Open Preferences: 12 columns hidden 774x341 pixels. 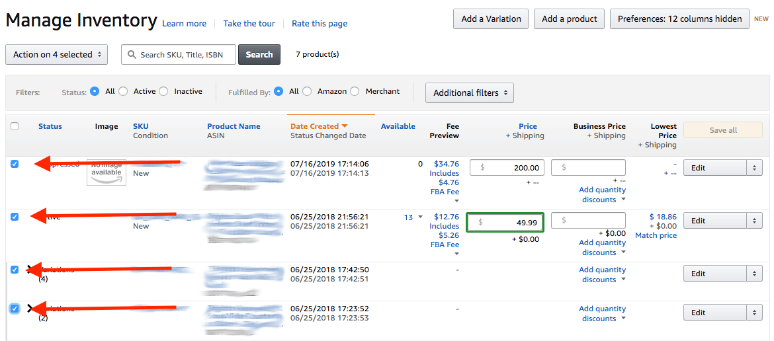pyautogui.click(x=679, y=19)
